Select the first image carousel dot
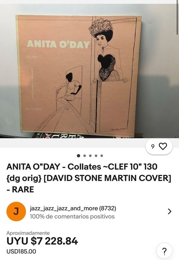 [x=79, y=156]
